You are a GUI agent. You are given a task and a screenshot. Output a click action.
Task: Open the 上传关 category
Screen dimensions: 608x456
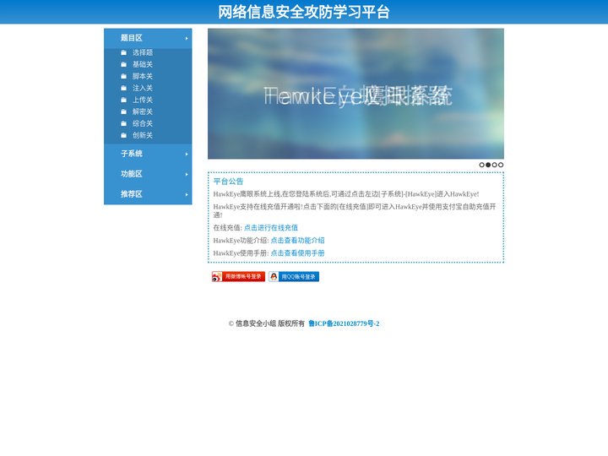pyautogui.click(x=143, y=100)
